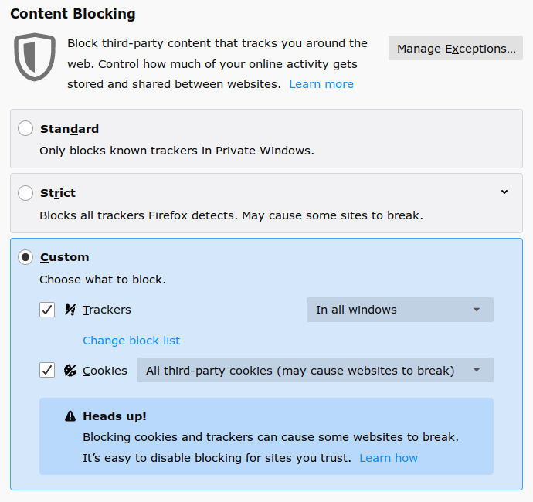Open the 'Learn how' link
The height and width of the screenshot is (502, 533).
coord(389,458)
